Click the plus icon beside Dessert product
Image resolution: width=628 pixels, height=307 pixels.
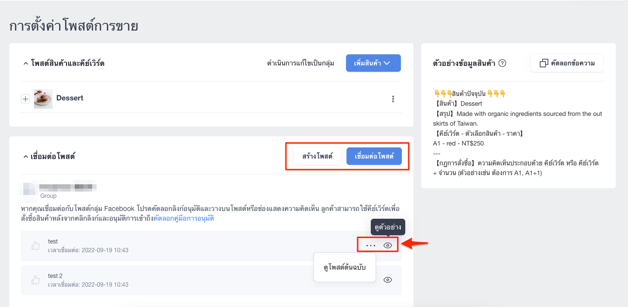tap(25, 99)
